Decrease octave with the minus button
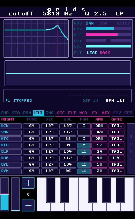 (28, 205)
